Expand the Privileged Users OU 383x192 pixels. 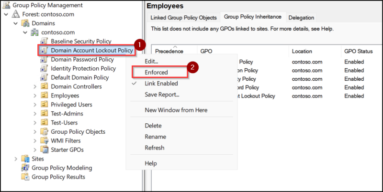tap(35, 105)
